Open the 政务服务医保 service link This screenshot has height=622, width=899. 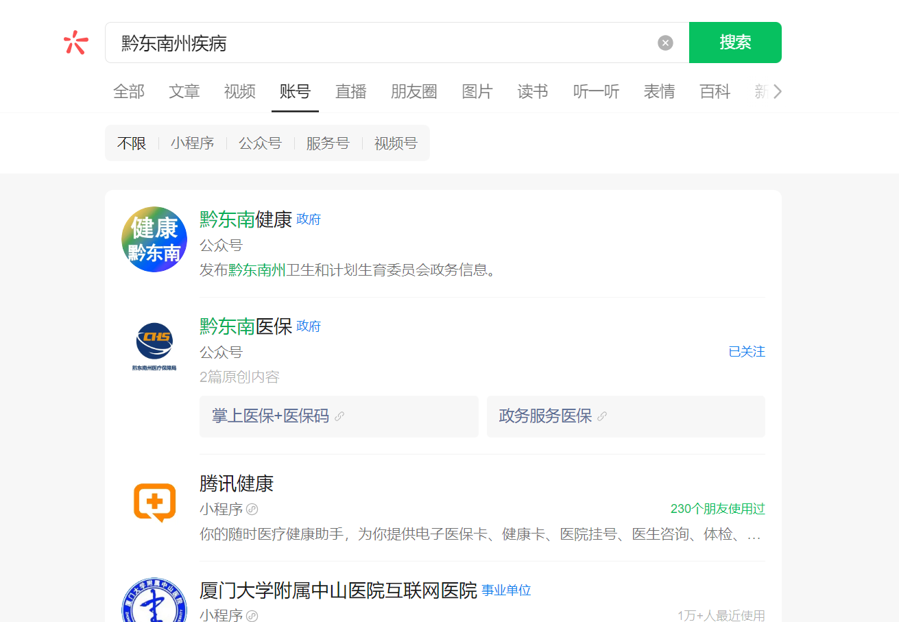pyautogui.click(x=626, y=416)
